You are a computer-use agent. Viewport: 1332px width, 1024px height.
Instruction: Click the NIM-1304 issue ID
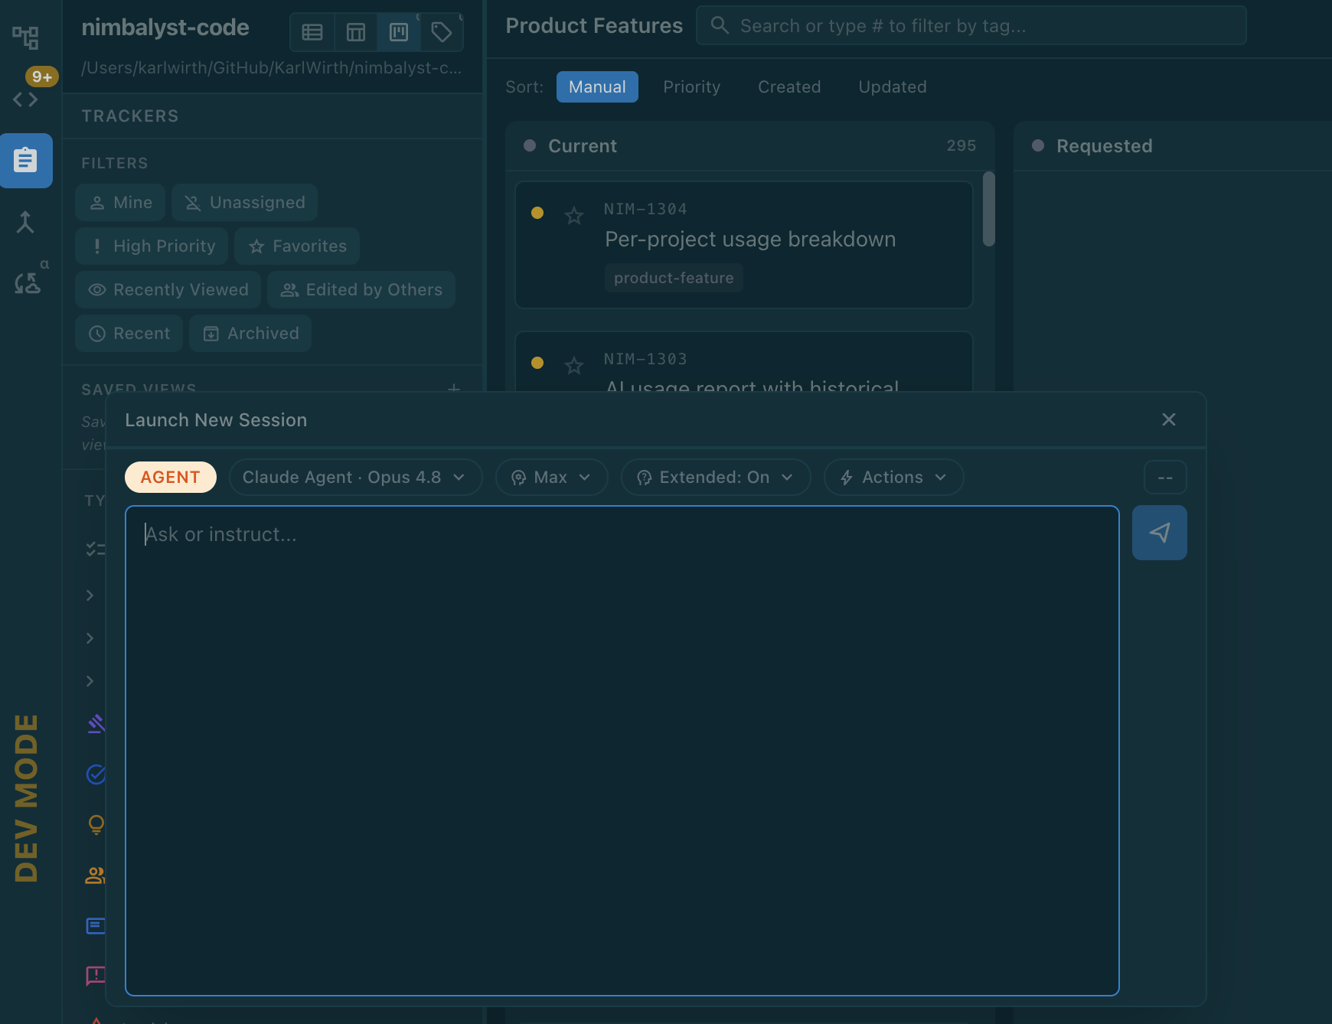[x=645, y=209]
